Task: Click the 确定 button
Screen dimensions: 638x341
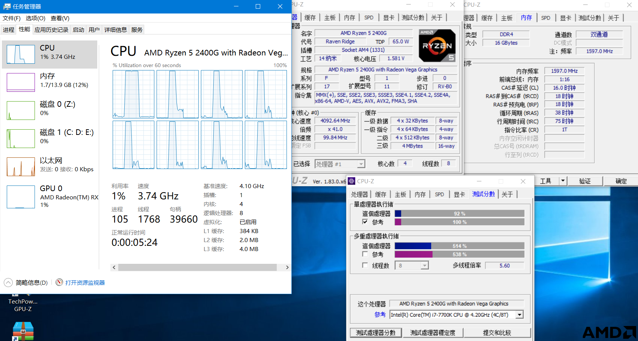Action: [x=621, y=181]
